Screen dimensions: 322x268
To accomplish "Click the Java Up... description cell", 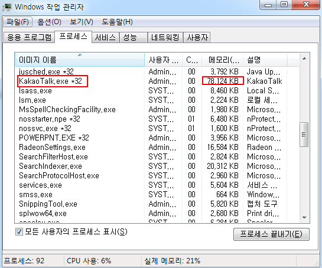I will pyautogui.click(x=264, y=71).
